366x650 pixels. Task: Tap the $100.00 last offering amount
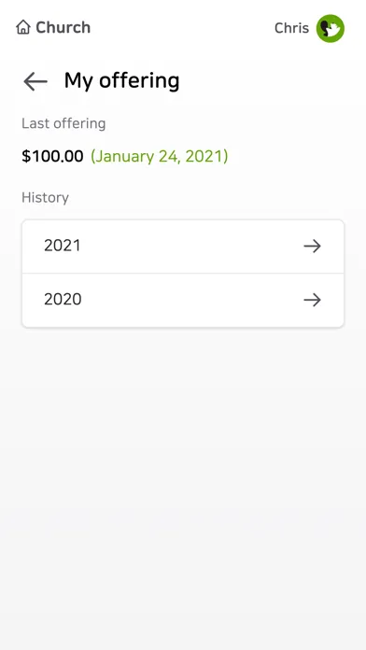pos(52,156)
